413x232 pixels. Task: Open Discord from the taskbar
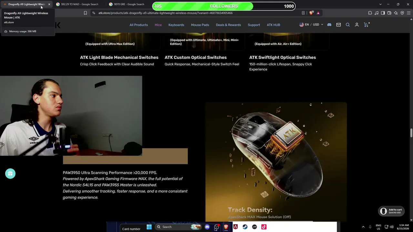coord(207,227)
